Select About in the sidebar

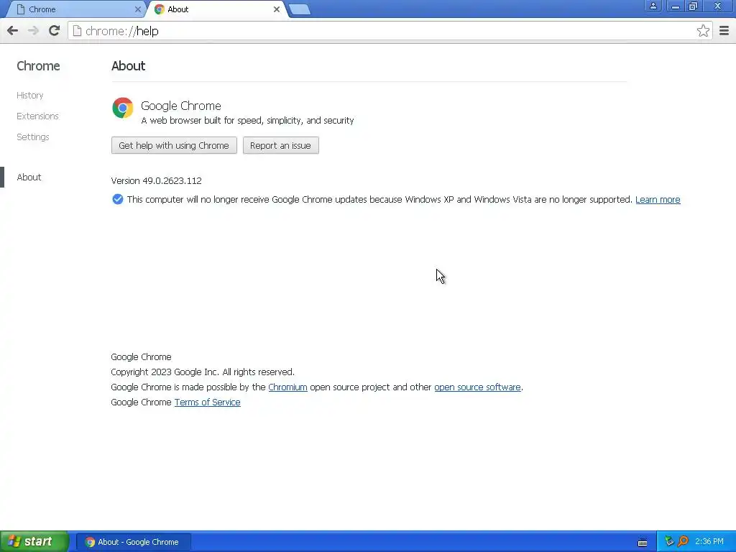[x=29, y=178]
